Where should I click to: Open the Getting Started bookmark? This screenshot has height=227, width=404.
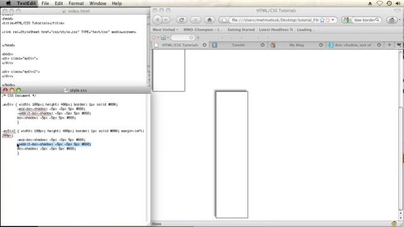(x=241, y=30)
